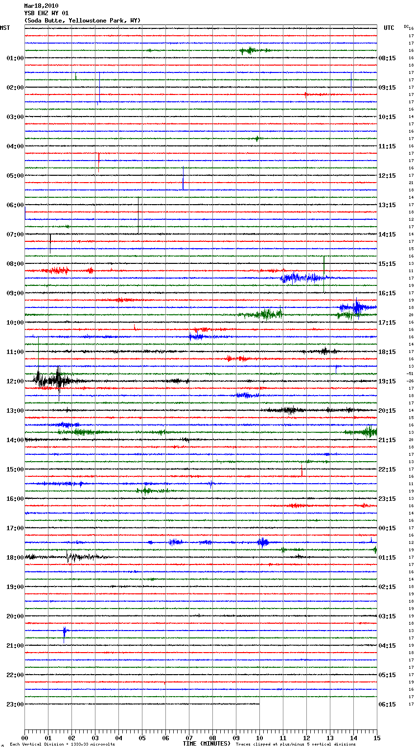Click the 23:00 MST row marker
This screenshot has width=416, height=751.
coord(15,704)
